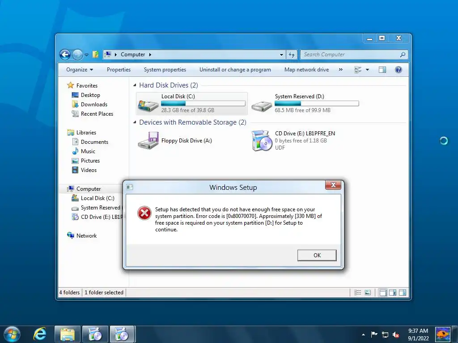The height and width of the screenshot is (343, 458).
Task: Select Computer in the navigation pane
Action: (89, 189)
